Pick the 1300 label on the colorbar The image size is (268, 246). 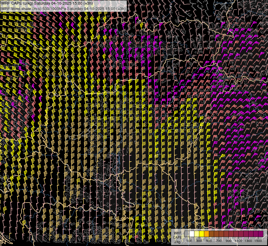(248, 241)
